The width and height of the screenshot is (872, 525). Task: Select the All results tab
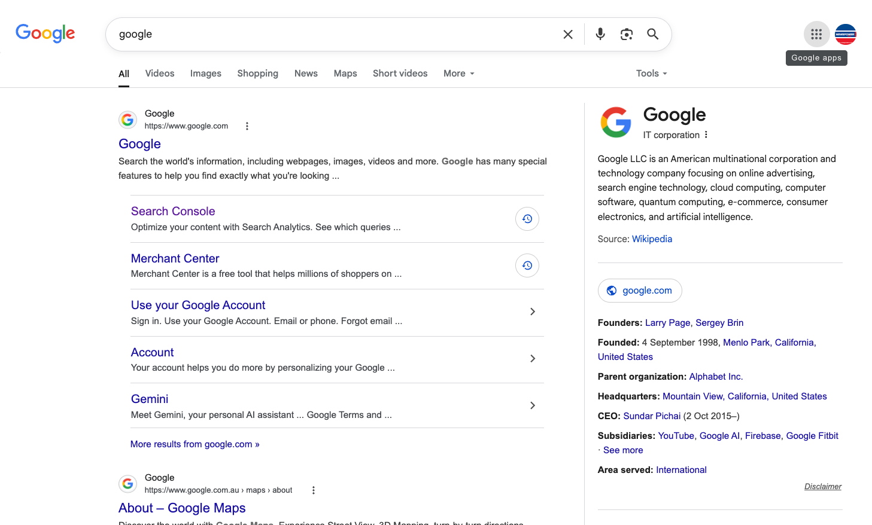(124, 74)
